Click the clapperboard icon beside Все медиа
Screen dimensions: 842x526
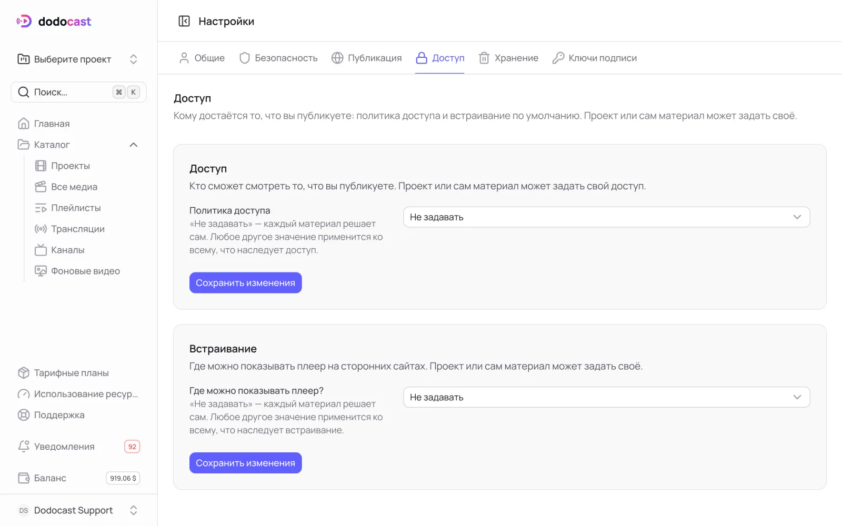41,187
